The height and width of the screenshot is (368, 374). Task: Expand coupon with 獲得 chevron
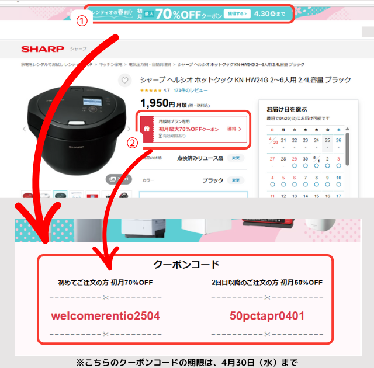[x=234, y=129]
